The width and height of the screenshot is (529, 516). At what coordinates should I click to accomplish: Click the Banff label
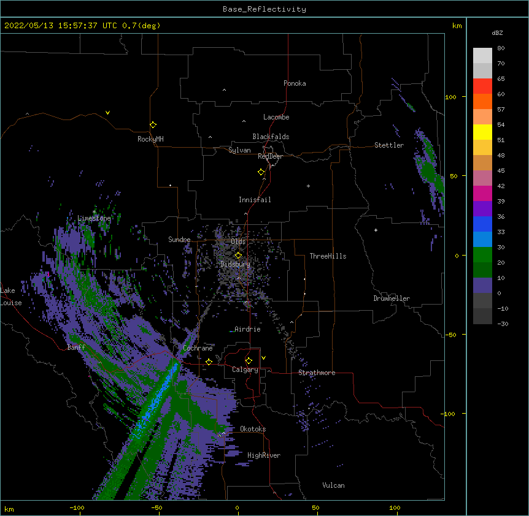[x=76, y=347]
